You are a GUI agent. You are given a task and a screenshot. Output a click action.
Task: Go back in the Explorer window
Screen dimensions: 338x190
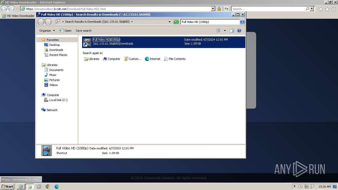point(41,22)
